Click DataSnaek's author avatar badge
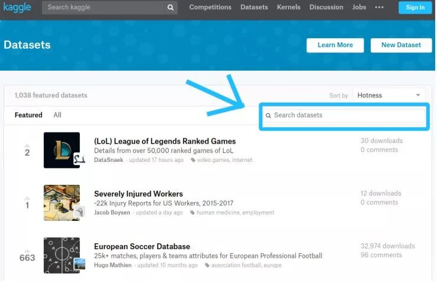The image size is (437, 282). pyautogui.click(x=79, y=159)
